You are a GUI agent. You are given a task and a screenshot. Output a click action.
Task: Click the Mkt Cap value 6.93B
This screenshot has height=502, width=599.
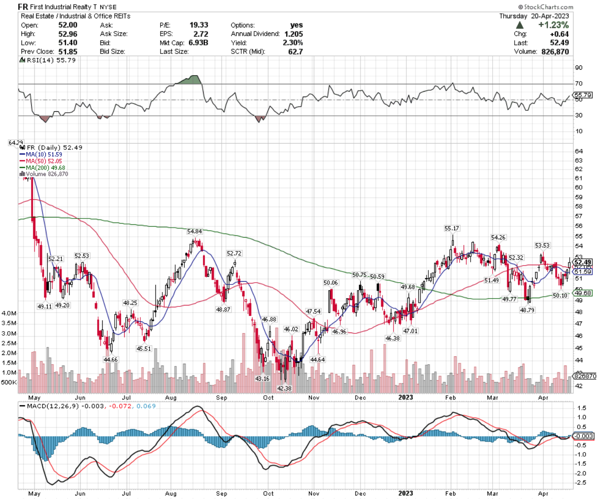198,43
